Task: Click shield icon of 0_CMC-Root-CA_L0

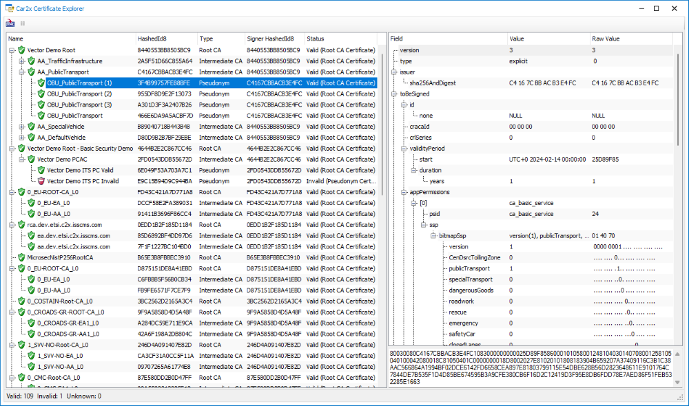Action: 21,378
